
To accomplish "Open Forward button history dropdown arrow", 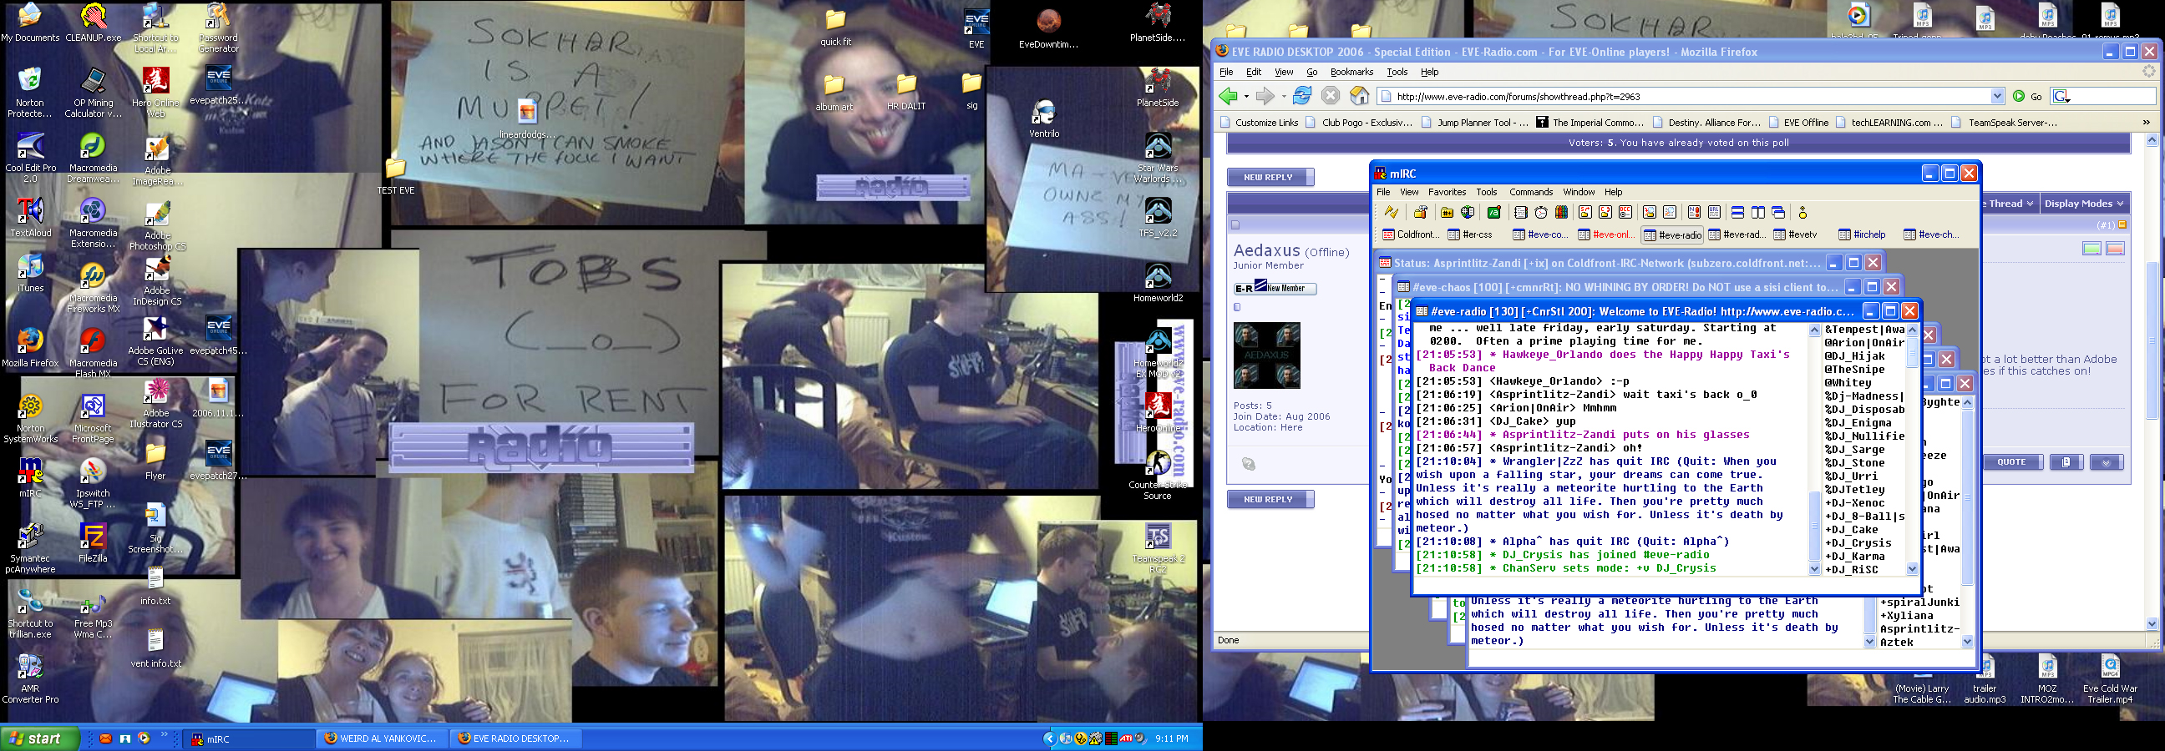I will pos(1283,97).
